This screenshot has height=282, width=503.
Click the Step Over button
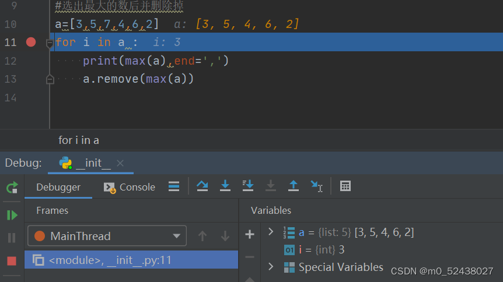pyautogui.click(x=202, y=186)
